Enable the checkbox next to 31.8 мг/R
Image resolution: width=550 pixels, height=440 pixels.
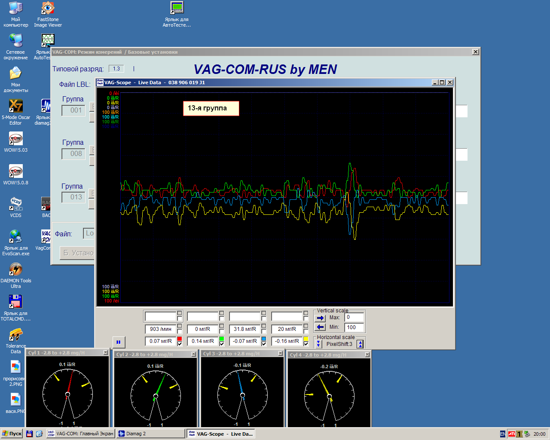click(264, 331)
